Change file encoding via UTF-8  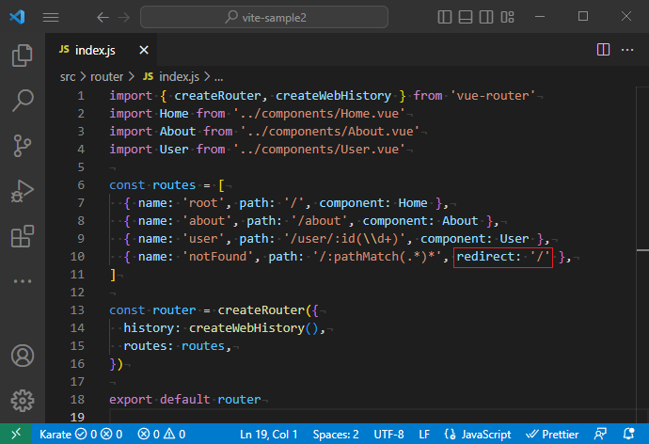pos(388,434)
